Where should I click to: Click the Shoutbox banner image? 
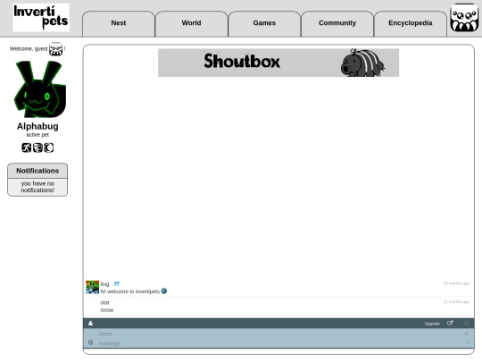tap(278, 63)
